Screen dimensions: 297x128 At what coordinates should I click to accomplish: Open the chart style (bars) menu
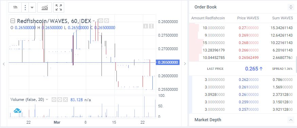(25, 7)
